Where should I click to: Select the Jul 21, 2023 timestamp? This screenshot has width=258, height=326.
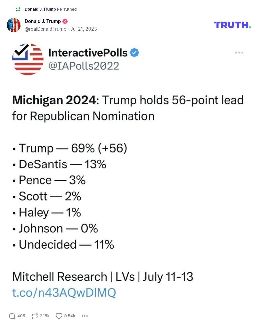pos(83,29)
